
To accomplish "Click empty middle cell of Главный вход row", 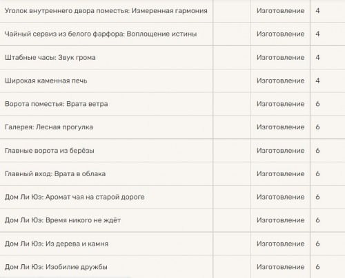I will [232, 174].
